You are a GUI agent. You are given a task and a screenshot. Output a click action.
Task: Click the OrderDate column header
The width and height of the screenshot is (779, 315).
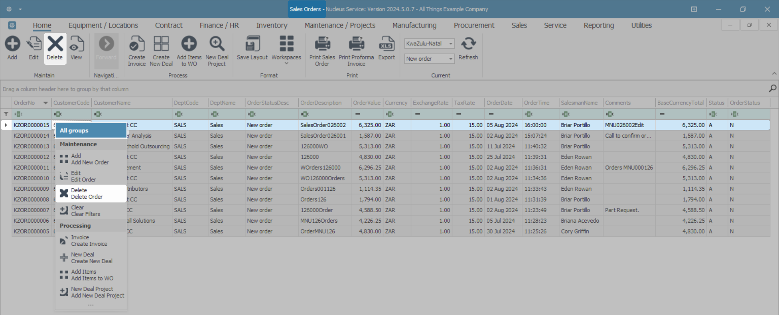tap(499, 103)
